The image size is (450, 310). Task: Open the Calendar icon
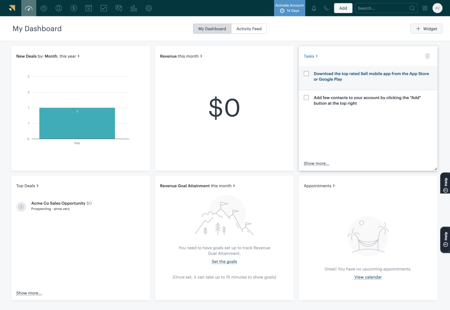(x=88, y=8)
